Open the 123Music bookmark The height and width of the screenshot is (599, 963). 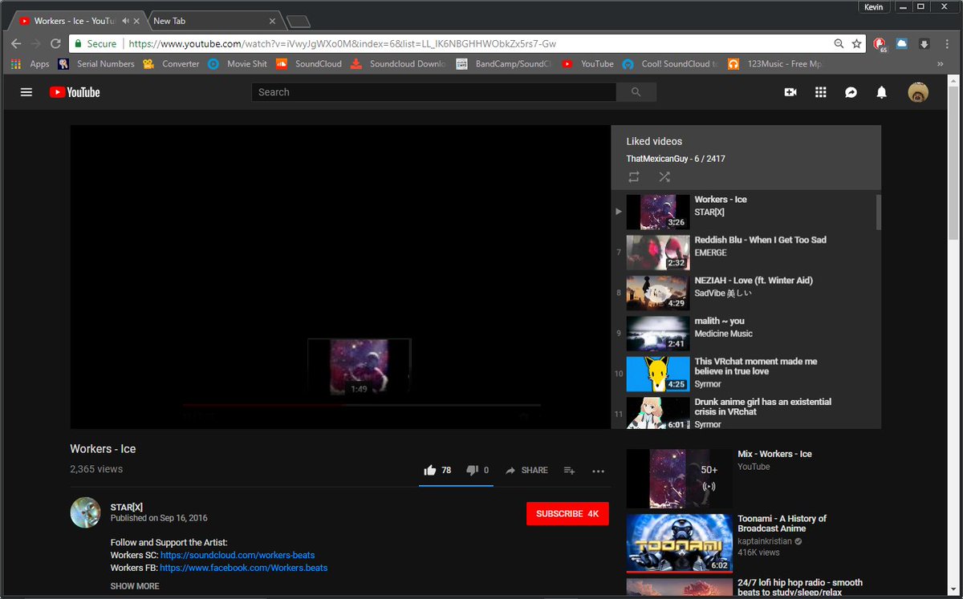(775, 64)
